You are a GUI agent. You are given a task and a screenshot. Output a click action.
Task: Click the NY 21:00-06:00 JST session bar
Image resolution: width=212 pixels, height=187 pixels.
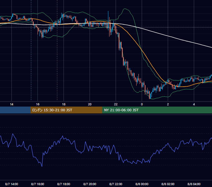click(157, 110)
